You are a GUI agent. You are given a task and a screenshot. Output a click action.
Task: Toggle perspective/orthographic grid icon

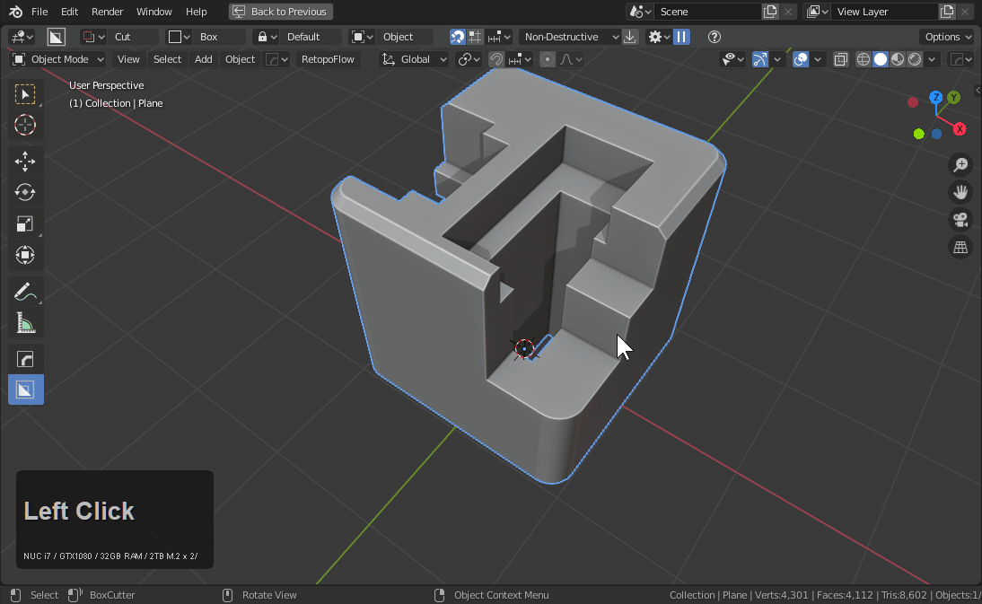point(960,248)
